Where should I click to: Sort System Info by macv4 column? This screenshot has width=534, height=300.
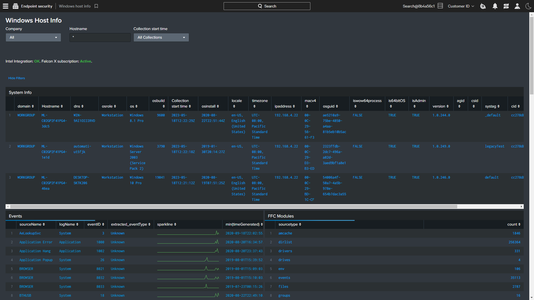(310, 103)
